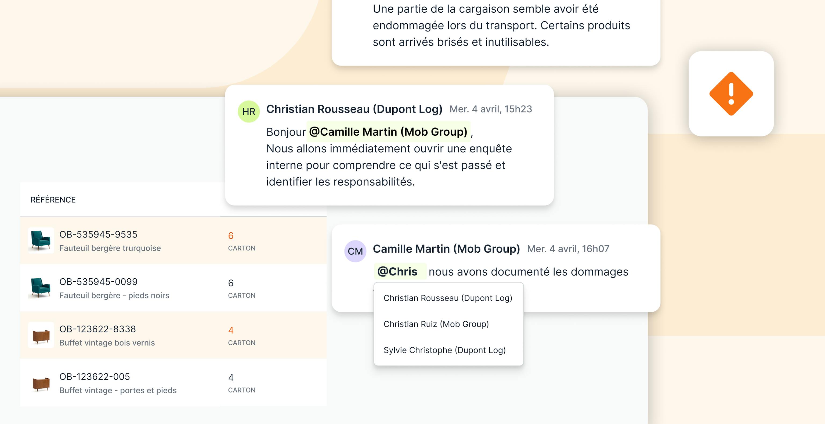
Task: Select Christian Rousseau (Dupont Log) suggestion
Action: (448, 298)
